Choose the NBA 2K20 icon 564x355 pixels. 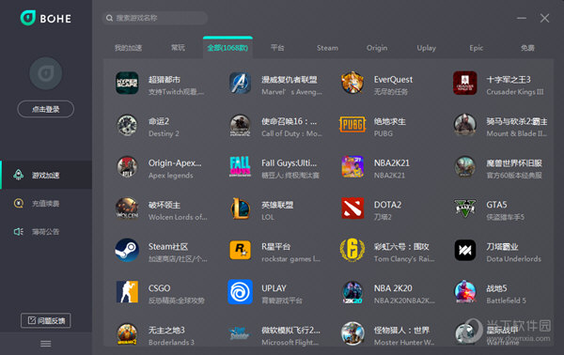pos(352,292)
